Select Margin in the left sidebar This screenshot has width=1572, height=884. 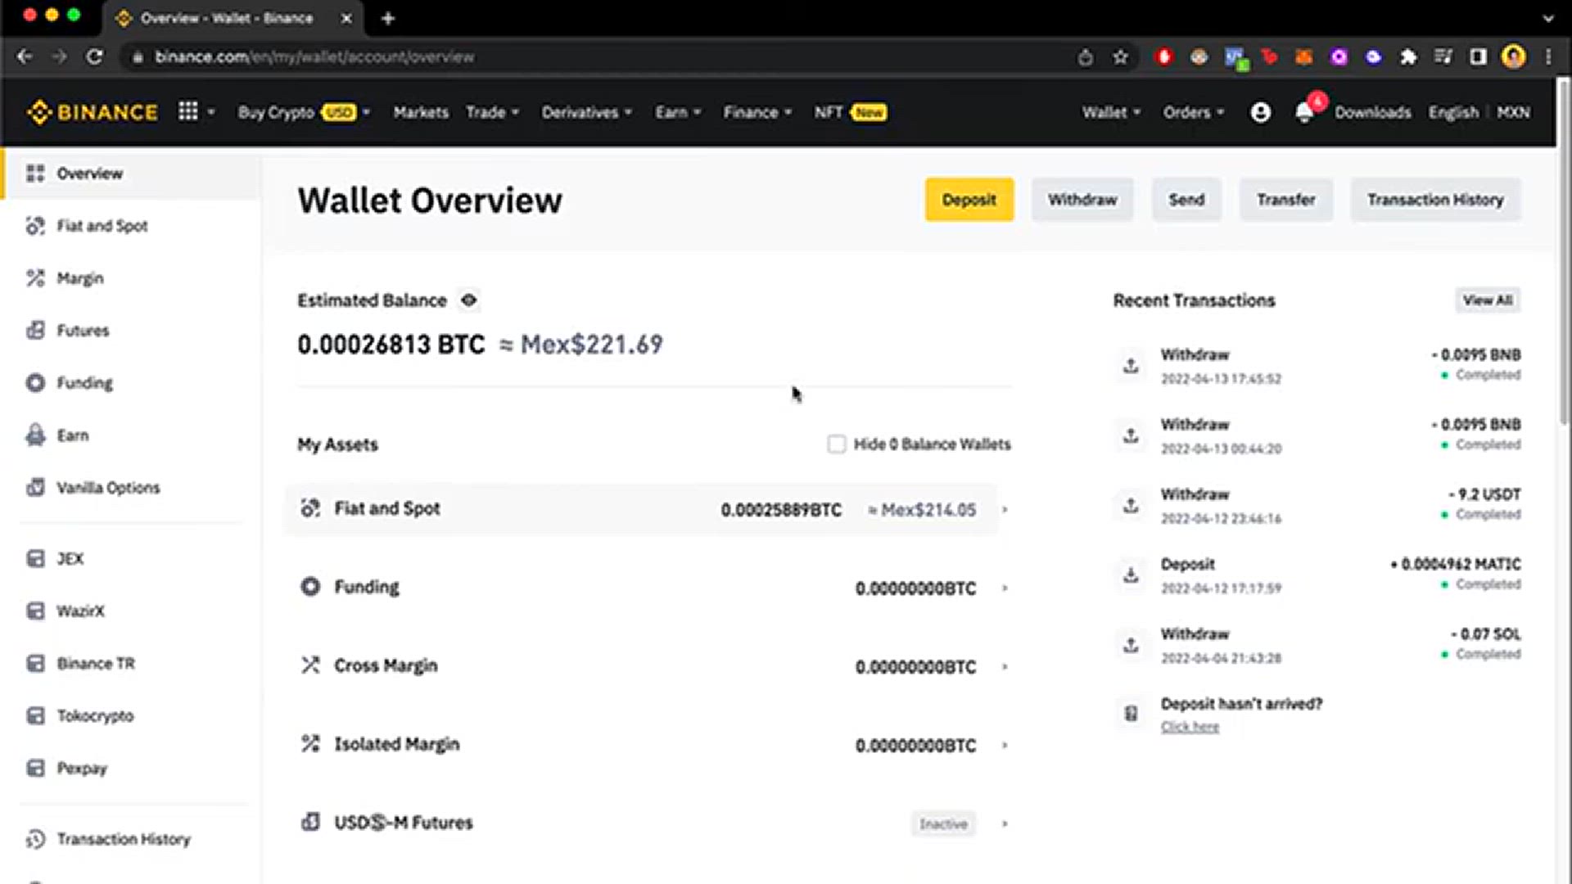pyautogui.click(x=79, y=278)
